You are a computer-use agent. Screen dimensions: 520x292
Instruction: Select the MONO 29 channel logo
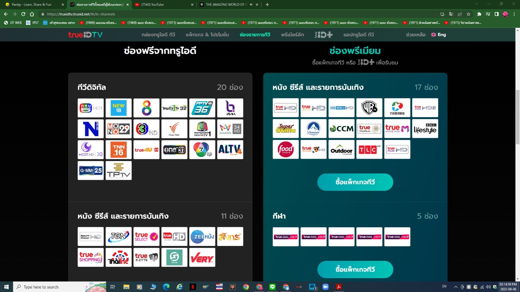[119, 129]
